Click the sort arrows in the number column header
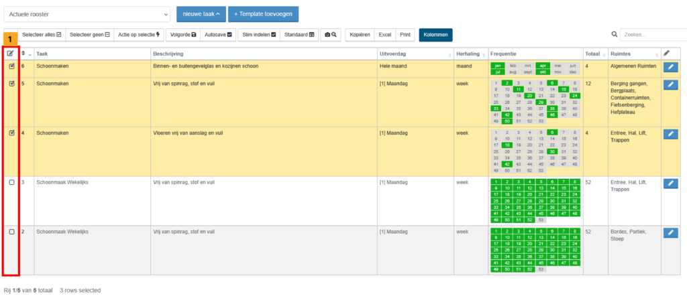The image size is (687, 302). point(25,53)
